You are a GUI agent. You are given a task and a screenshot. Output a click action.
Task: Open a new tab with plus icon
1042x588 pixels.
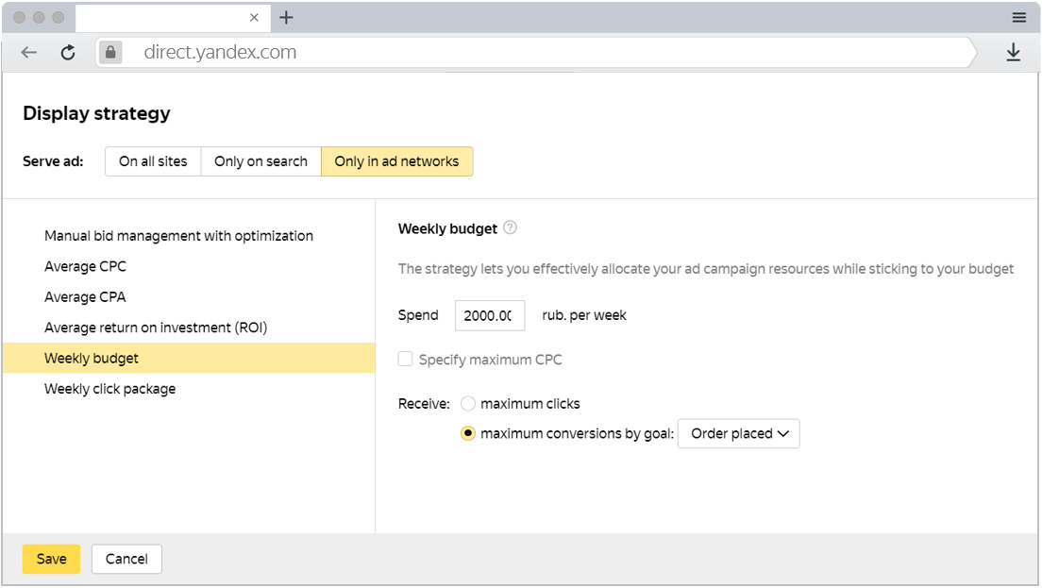coord(287,17)
